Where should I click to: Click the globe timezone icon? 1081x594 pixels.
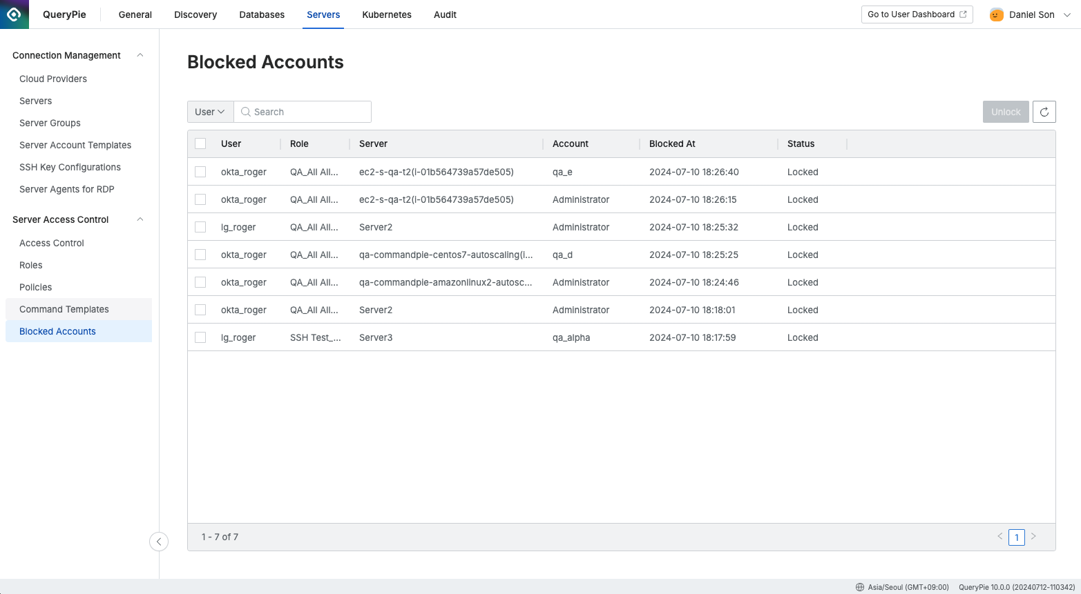(x=860, y=587)
